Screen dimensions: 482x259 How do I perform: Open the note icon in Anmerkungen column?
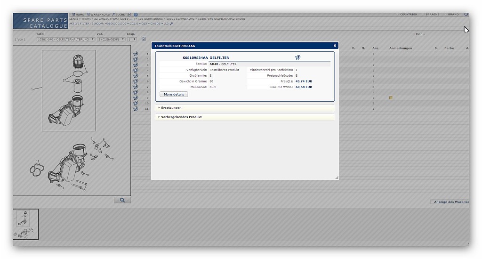[x=391, y=98]
